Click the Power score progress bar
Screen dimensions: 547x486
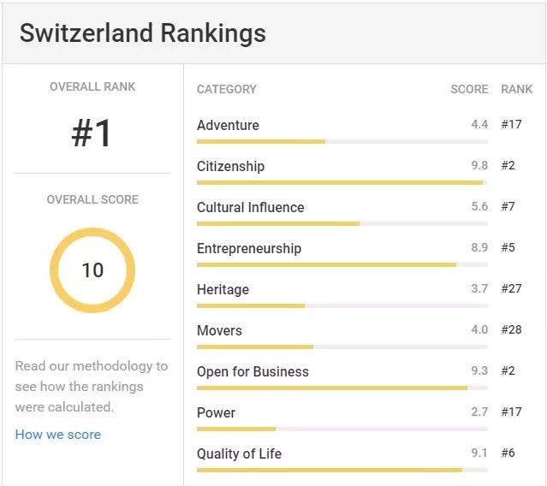[342, 429]
